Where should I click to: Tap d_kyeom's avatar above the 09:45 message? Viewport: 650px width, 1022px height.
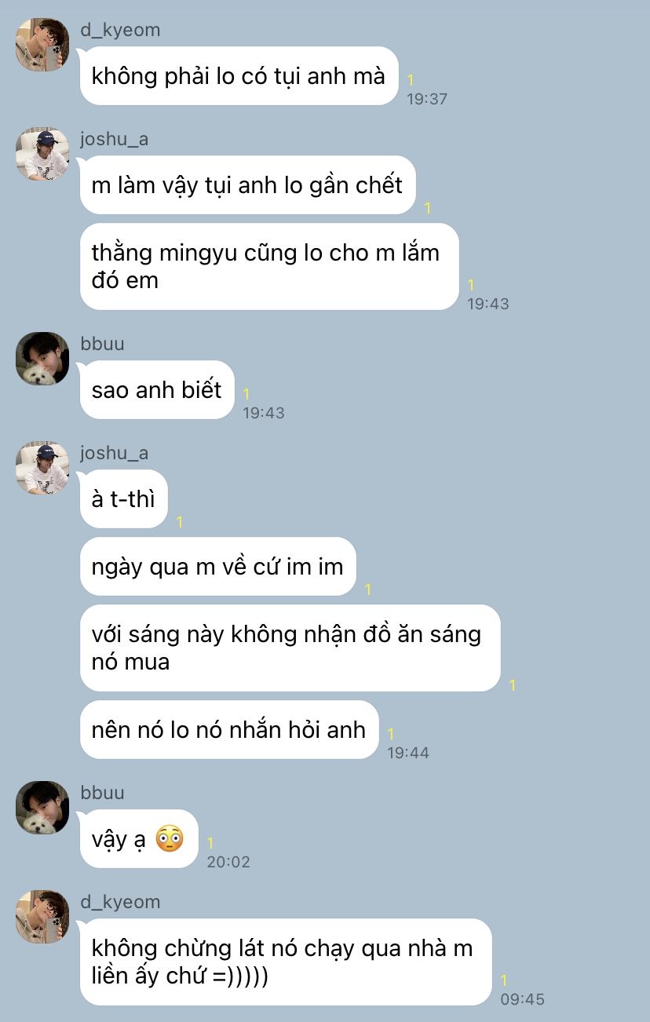pyautogui.click(x=42, y=917)
